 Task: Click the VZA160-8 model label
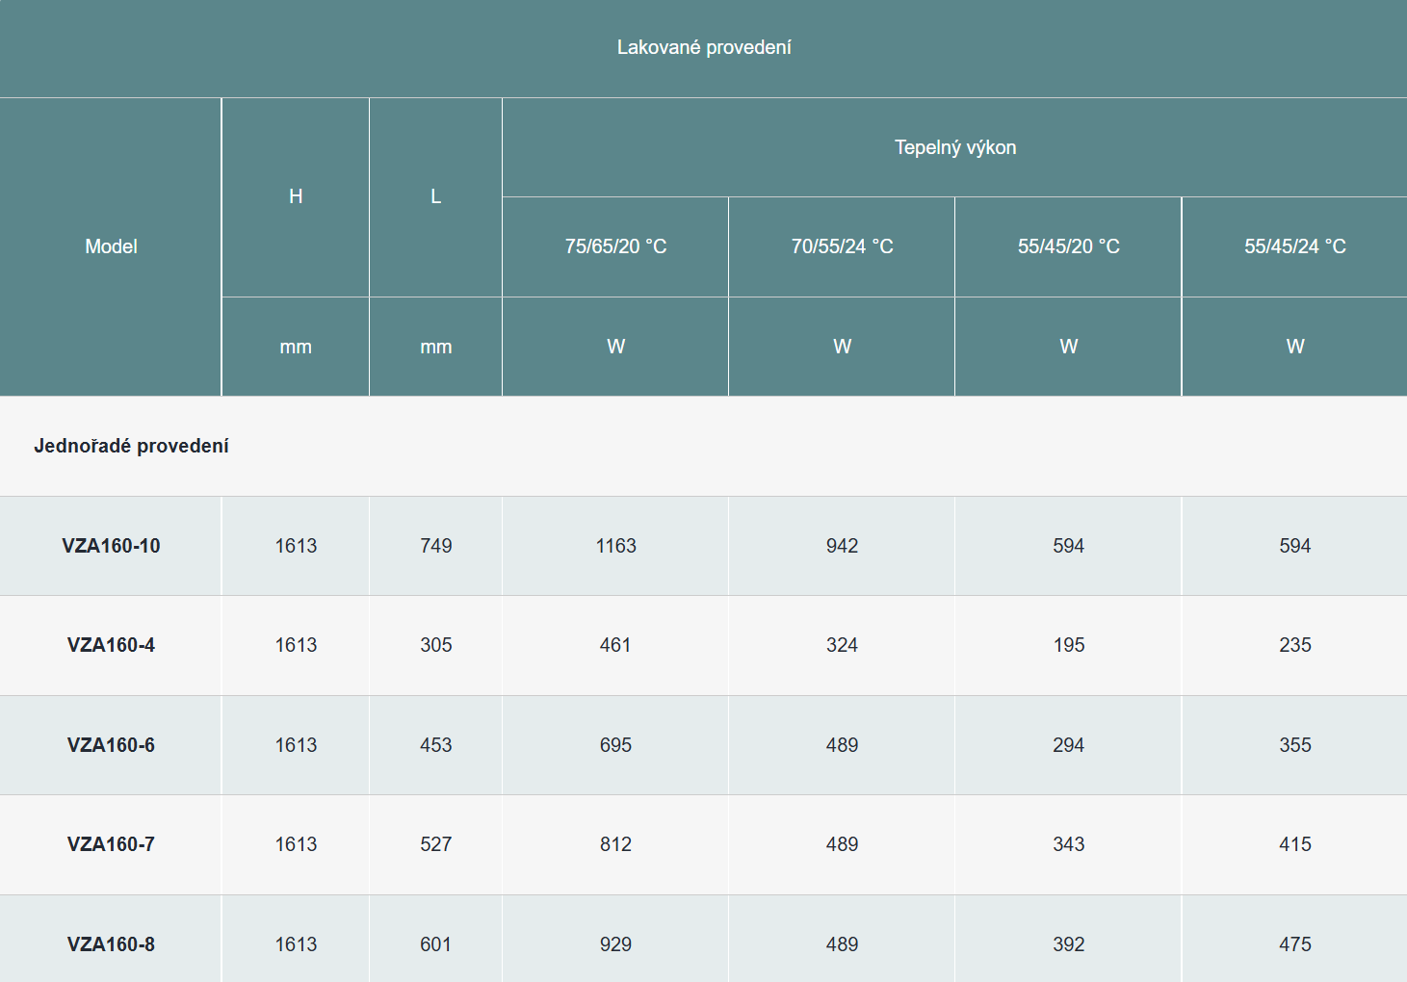pos(111,944)
